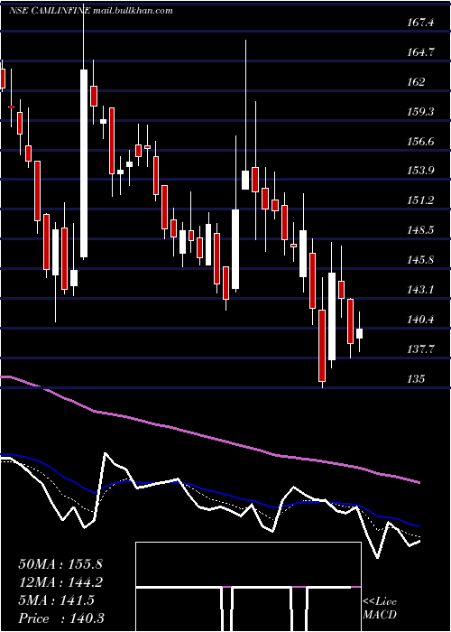Click the 153.9 price axis label

coord(421,171)
